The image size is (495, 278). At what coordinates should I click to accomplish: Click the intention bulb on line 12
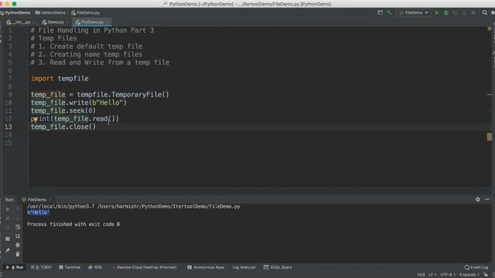(36, 119)
